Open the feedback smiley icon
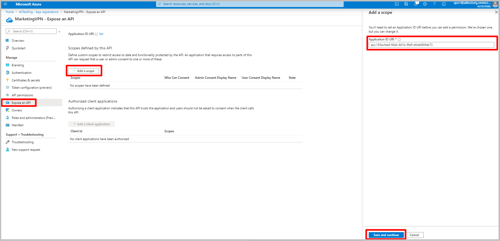500x241 pixels. (444, 4)
